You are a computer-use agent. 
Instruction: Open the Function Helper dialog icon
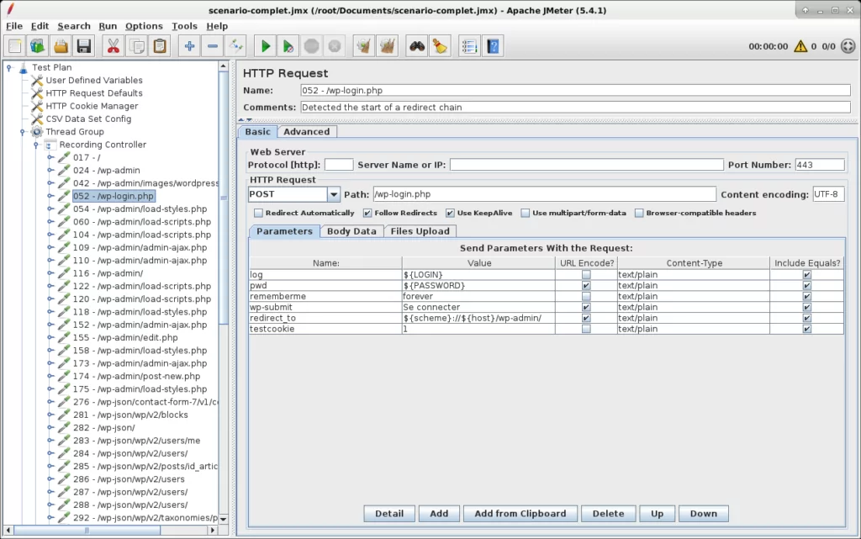pyautogui.click(x=469, y=46)
